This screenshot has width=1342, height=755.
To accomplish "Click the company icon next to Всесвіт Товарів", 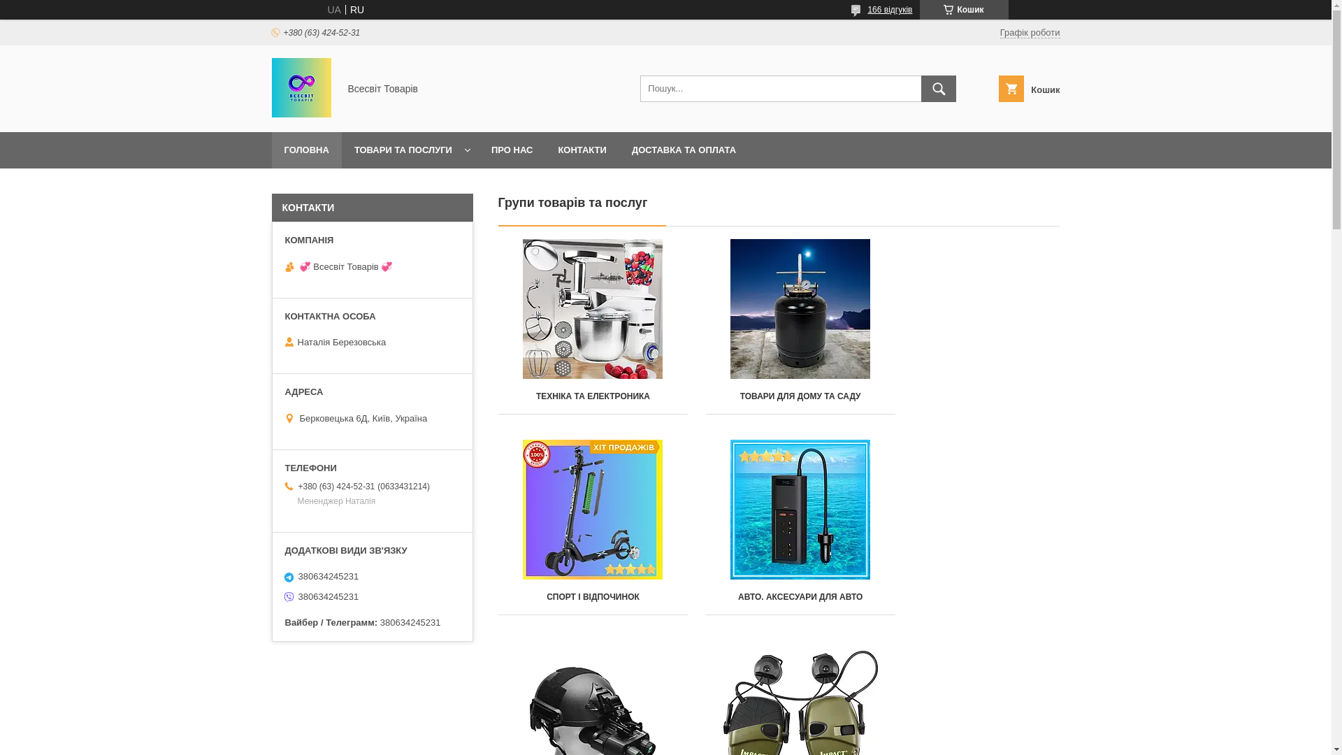I will click(x=289, y=267).
